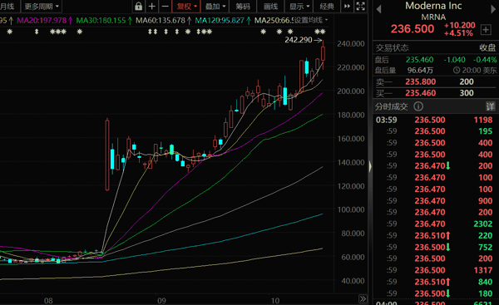499x305 pixels.
Task: Go to previous stock with left arrow
Action: [x=378, y=9]
